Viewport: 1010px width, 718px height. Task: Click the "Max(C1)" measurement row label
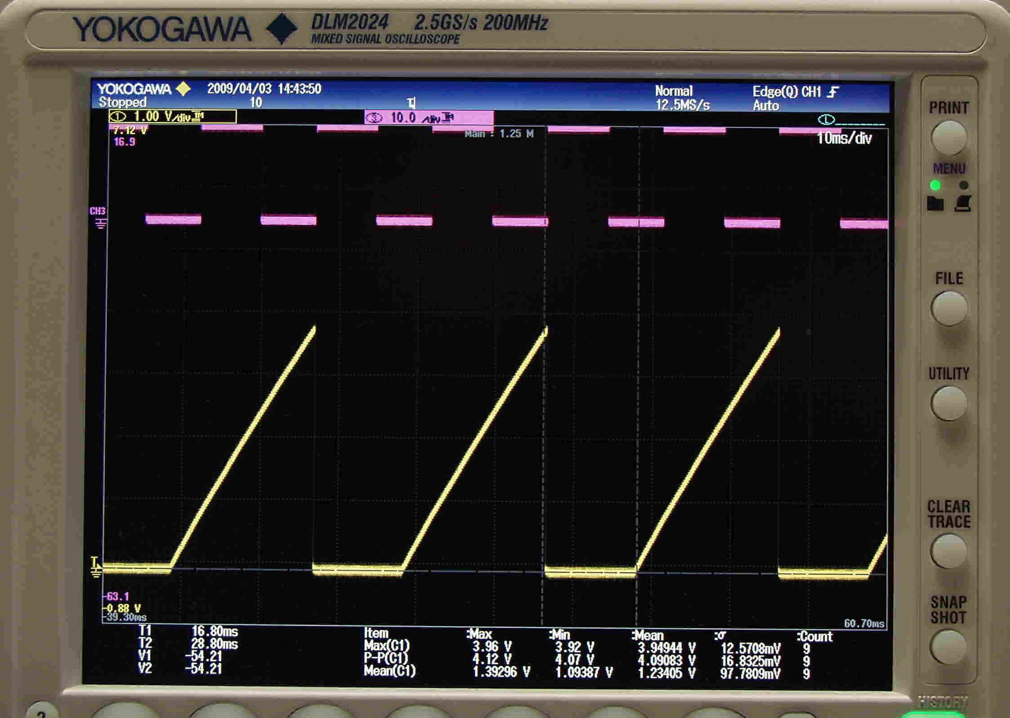click(x=387, y=646)
